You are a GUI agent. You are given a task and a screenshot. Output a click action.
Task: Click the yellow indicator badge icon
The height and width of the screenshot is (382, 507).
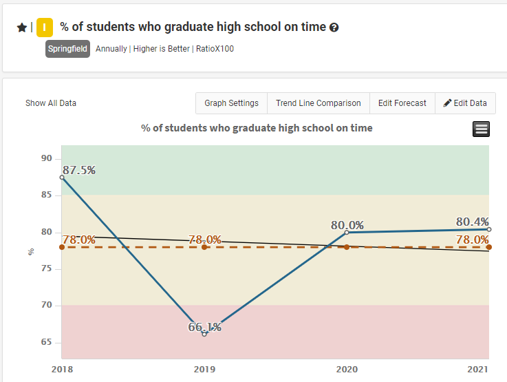45,28
